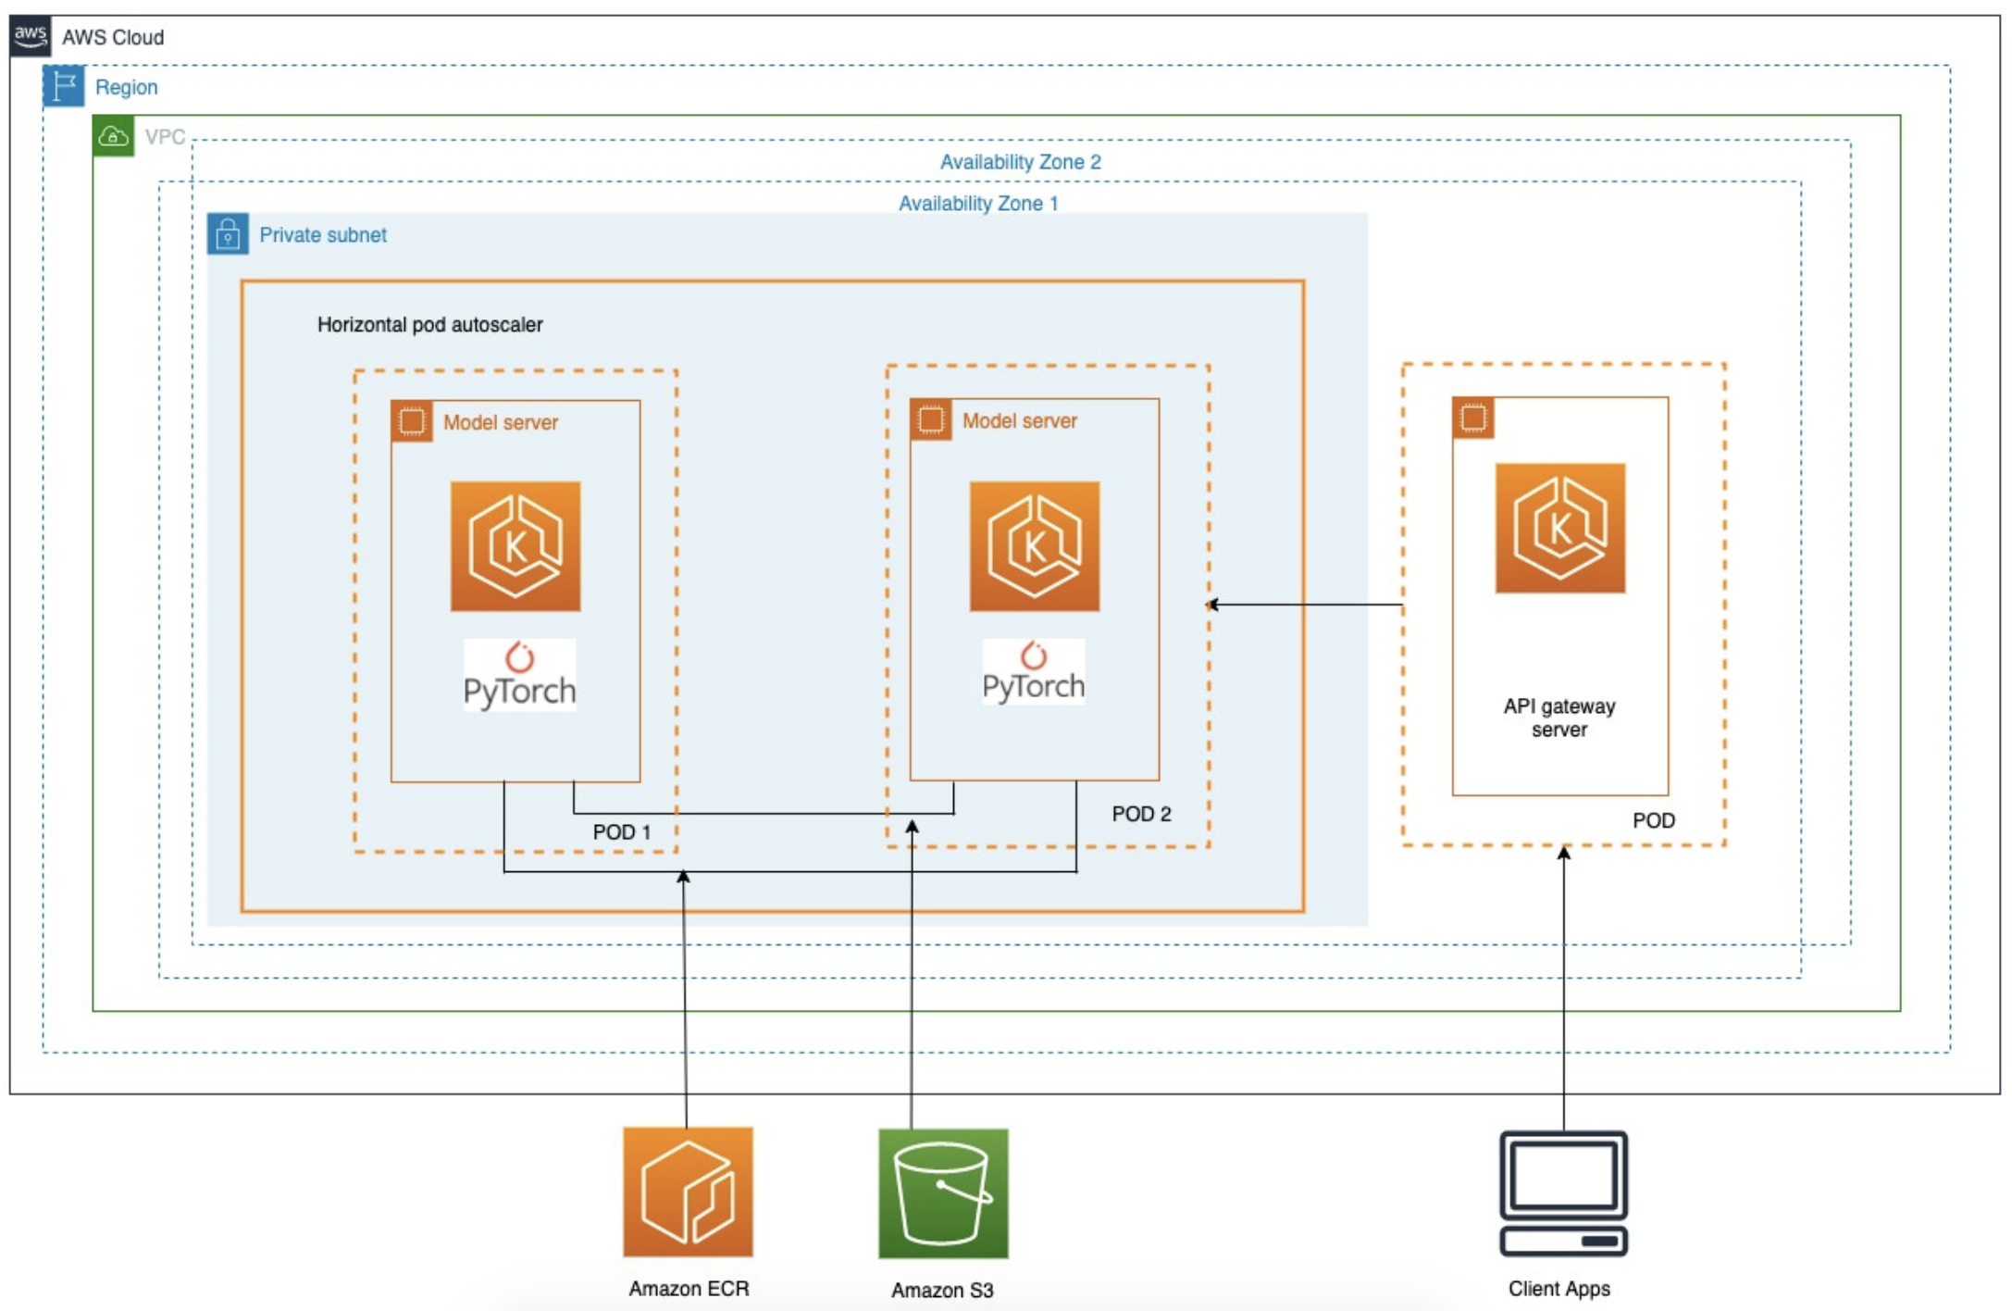The height and width of the screenshot is (1311, 2012).
Task: Click the Region flag icon
Action: [64, 86]
